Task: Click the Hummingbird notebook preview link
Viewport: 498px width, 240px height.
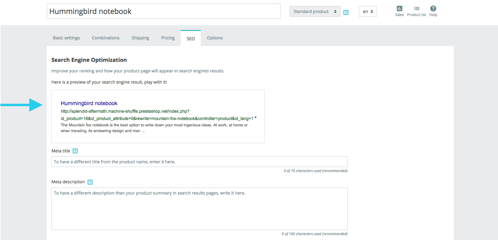Action: tap(89, 103)
